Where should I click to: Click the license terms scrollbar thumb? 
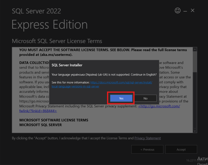click(x=195, y=62)
